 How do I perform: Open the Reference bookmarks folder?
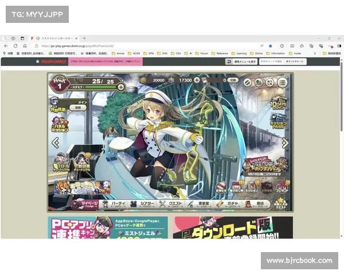pyautogui.click(x=220, y=53)
